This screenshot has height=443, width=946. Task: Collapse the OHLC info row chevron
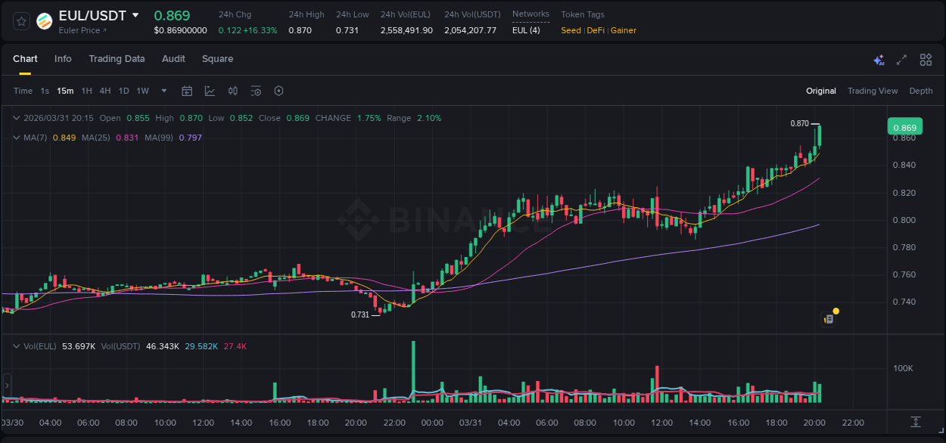[x=17, y=118]
